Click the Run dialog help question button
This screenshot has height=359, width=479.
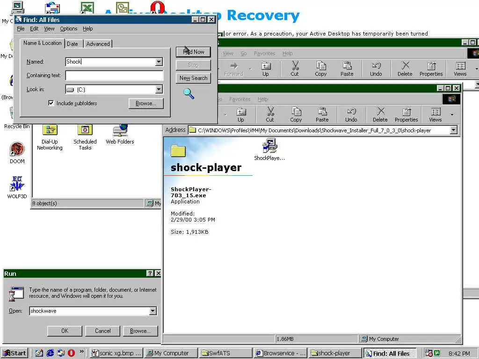tap(150, 273)
